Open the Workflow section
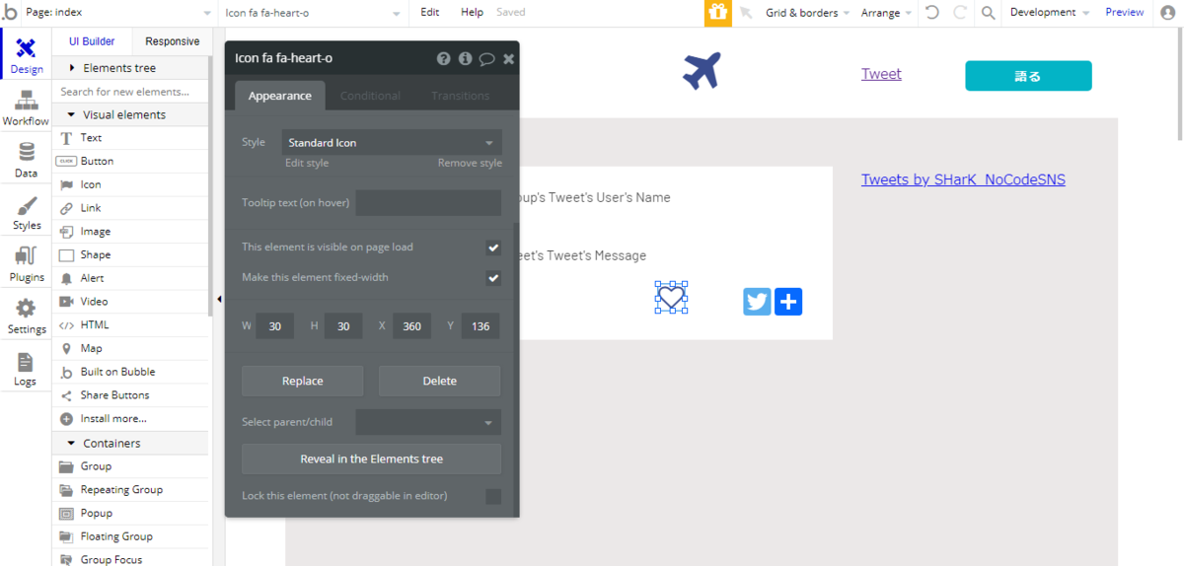The width and height of the screenshot is (1184, 566). 27,107
